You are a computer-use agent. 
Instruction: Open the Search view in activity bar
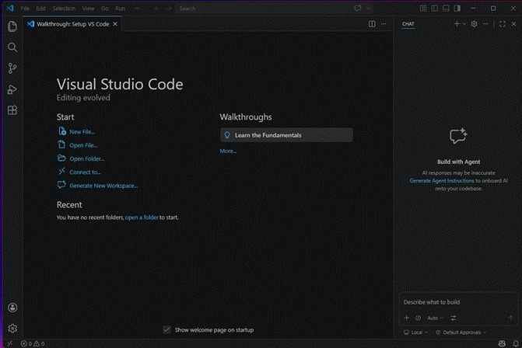[12, 47]
